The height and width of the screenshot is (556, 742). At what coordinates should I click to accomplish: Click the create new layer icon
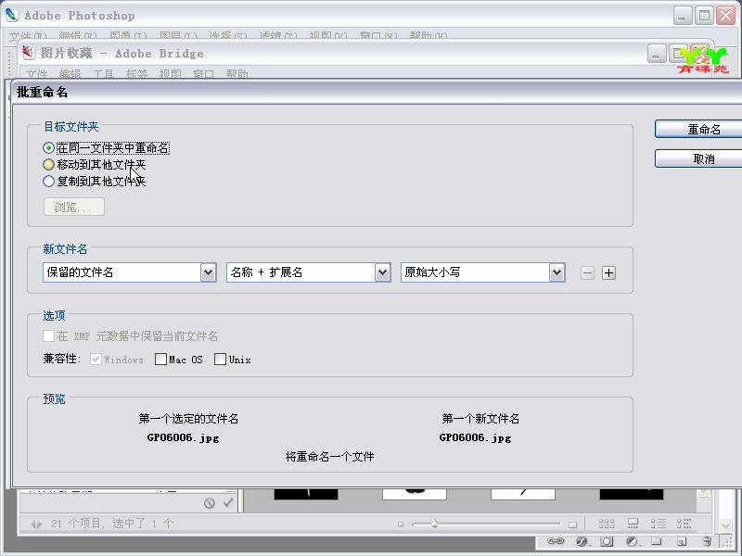pyautogui.click(x=682, y=541)
